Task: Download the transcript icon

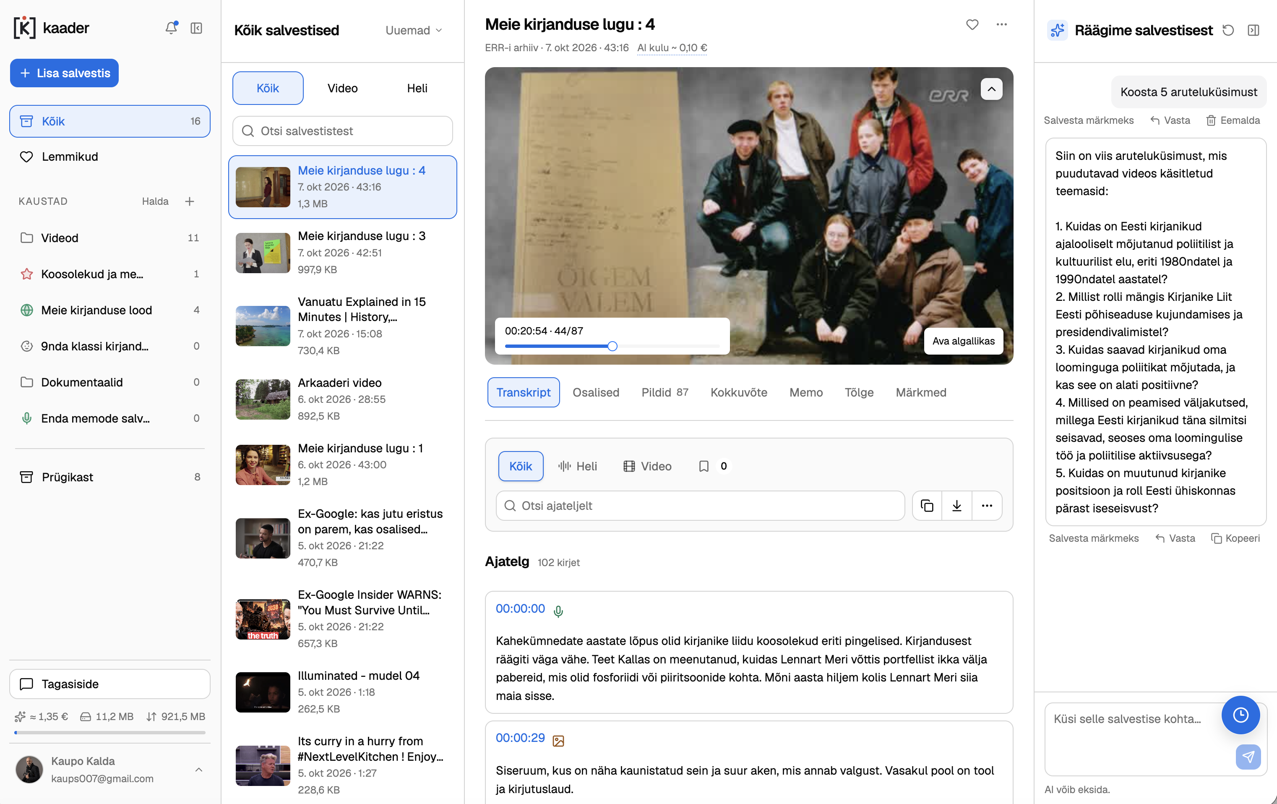Action: (956, 505)
